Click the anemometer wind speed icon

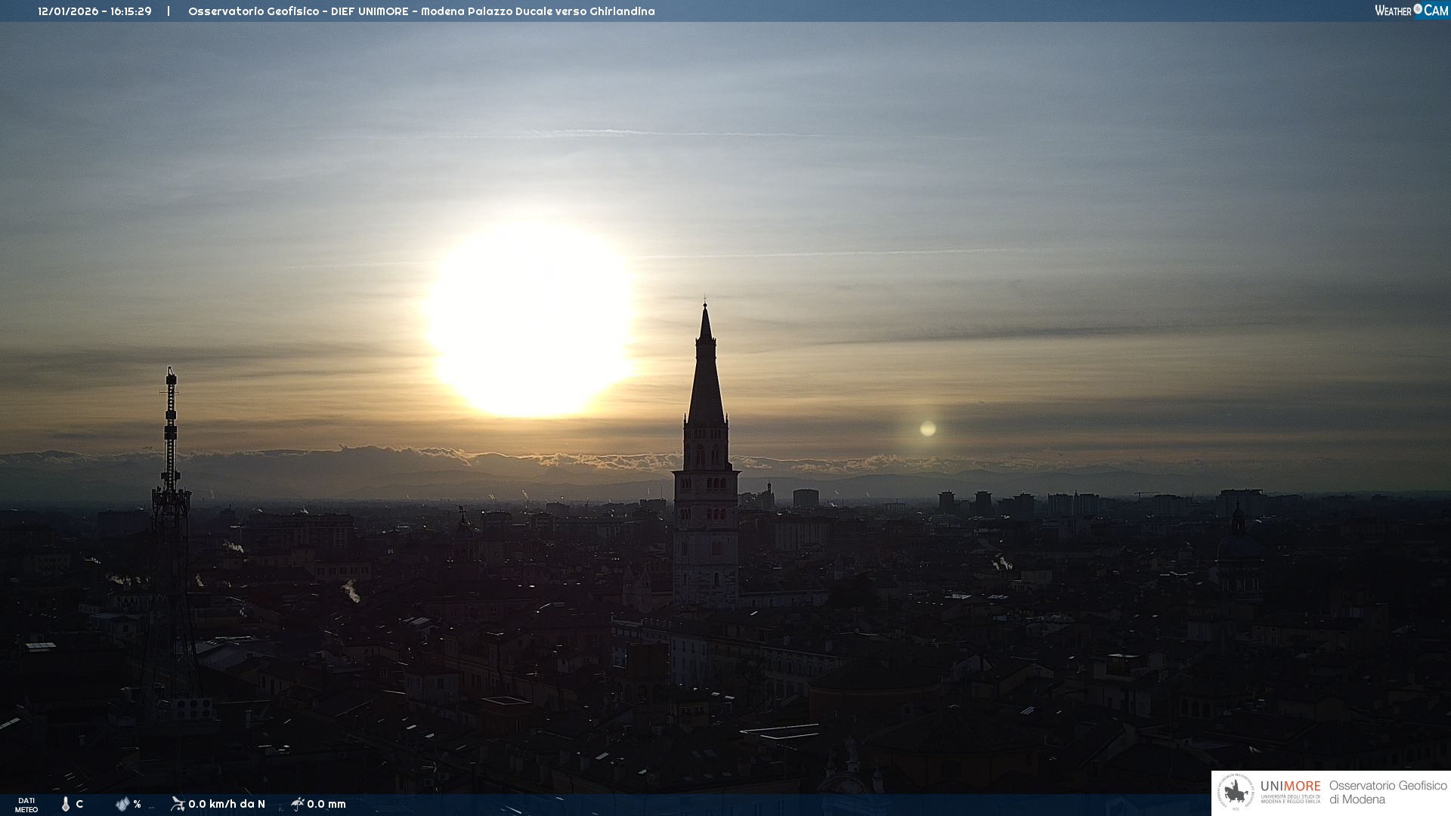(178, 804)
